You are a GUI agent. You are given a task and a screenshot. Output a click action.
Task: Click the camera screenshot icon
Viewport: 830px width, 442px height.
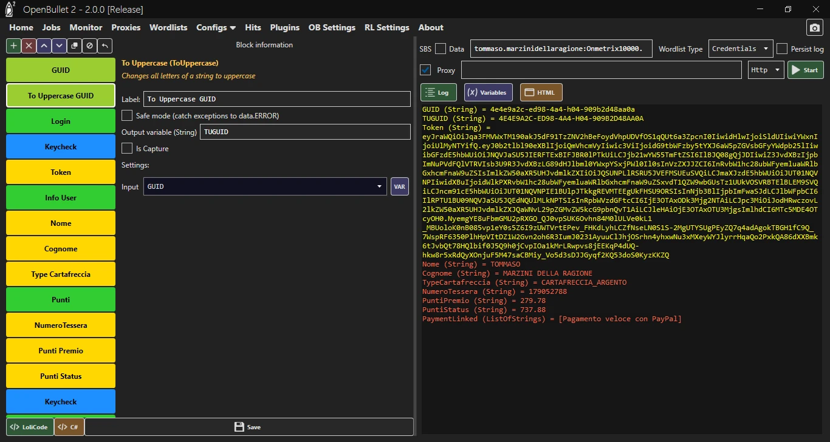[x=814, y=27]
